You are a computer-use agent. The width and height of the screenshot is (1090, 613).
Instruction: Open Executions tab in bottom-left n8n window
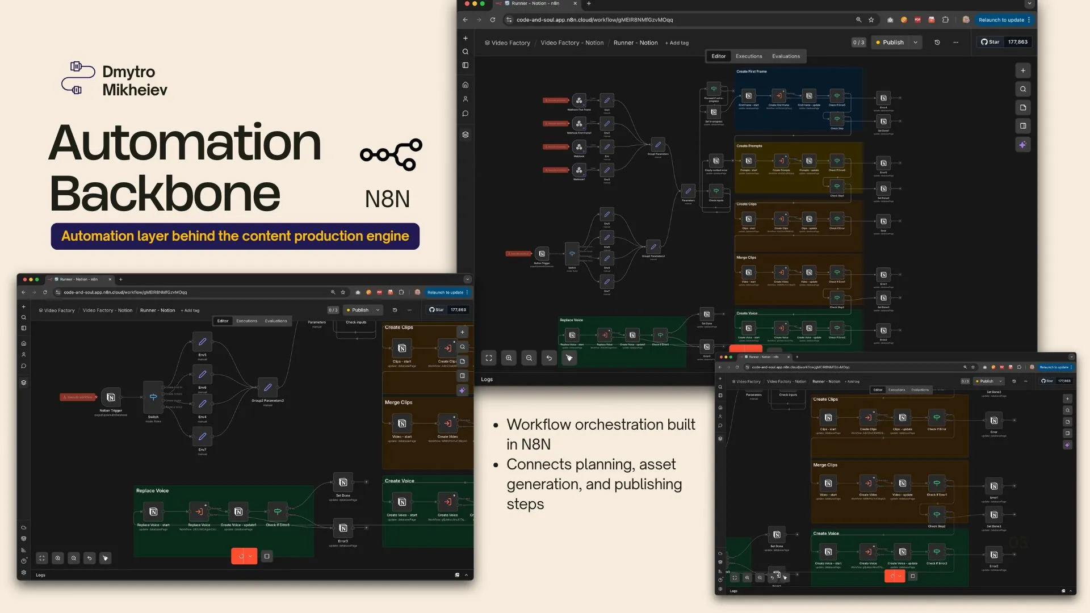(246, 321)
